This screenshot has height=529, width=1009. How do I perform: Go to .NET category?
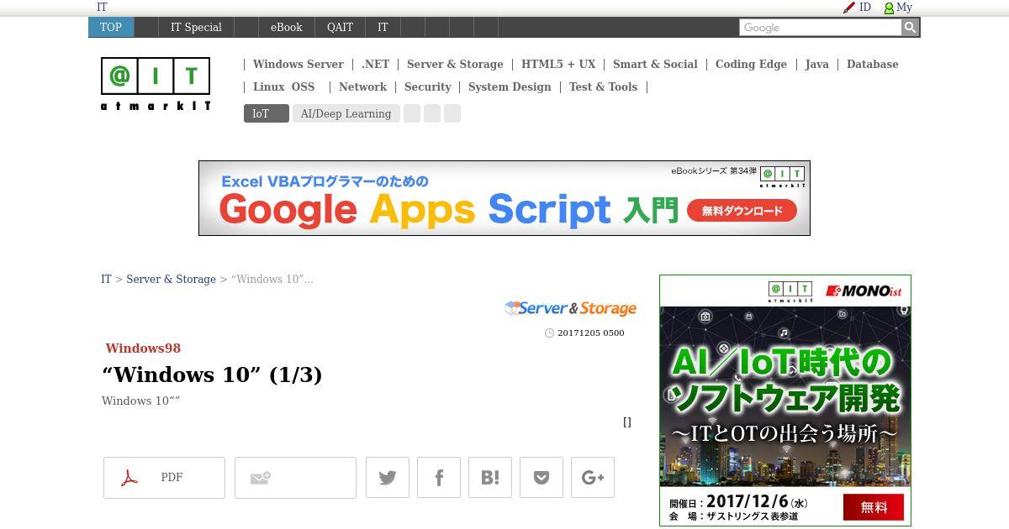[375, 64]
